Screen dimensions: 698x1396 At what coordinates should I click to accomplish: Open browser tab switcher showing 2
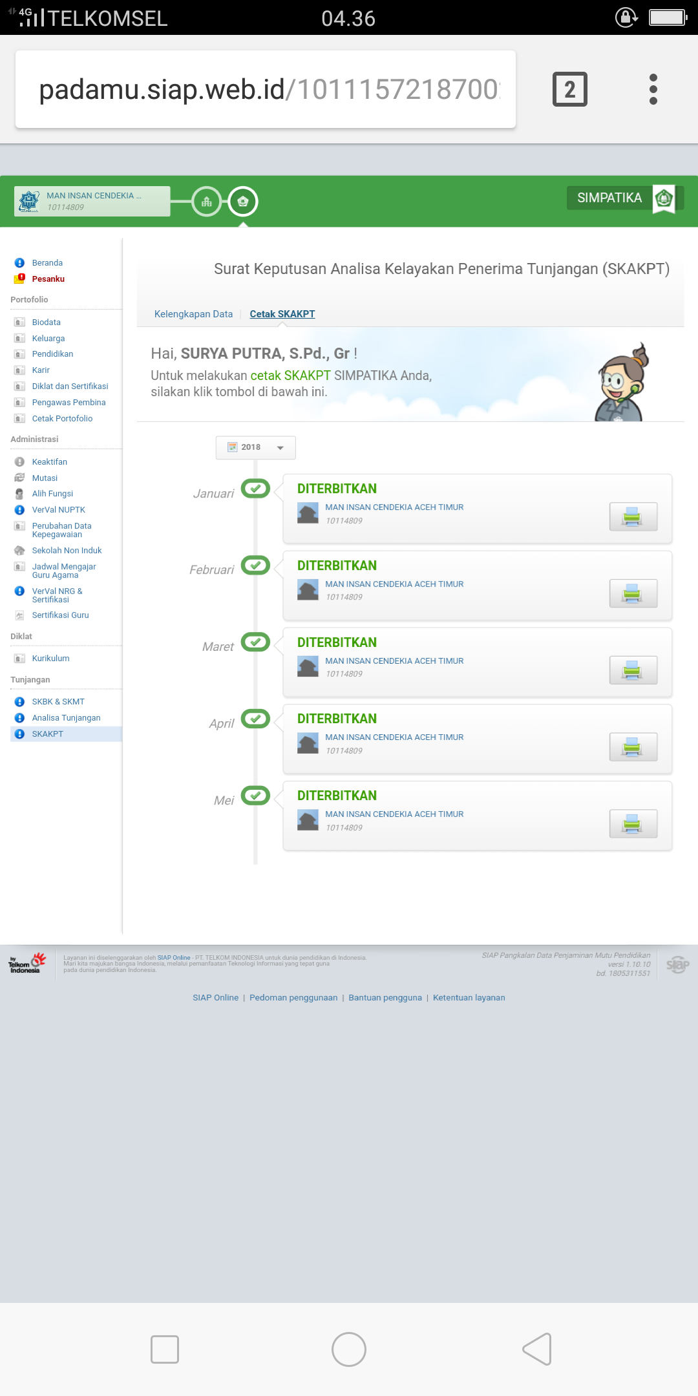570,89
